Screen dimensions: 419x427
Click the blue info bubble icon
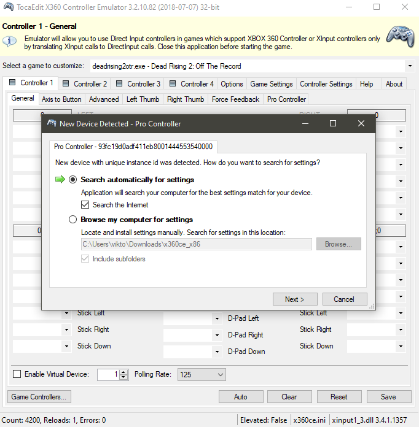pyautogui.click(x=10, y=41)
